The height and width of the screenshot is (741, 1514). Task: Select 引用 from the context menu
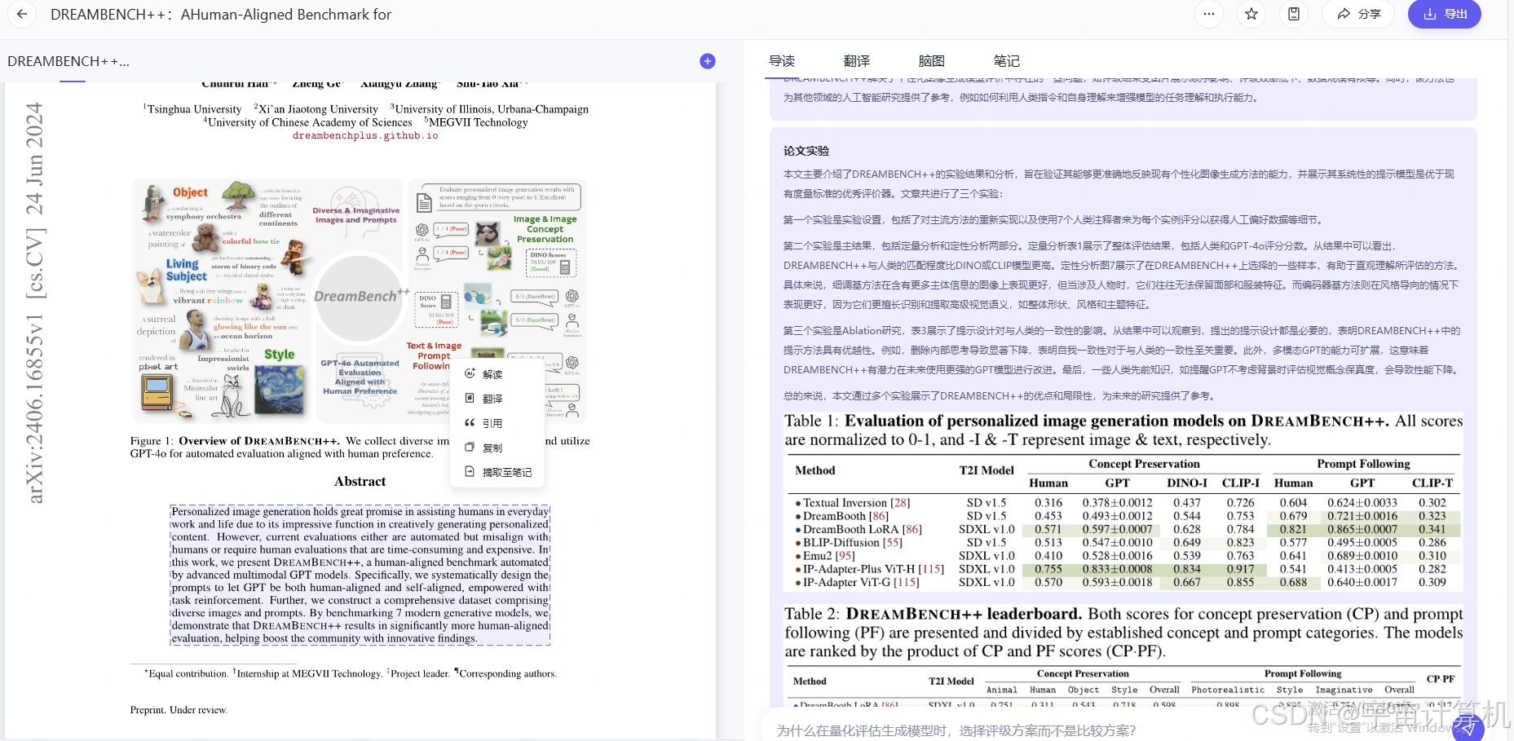497,423
